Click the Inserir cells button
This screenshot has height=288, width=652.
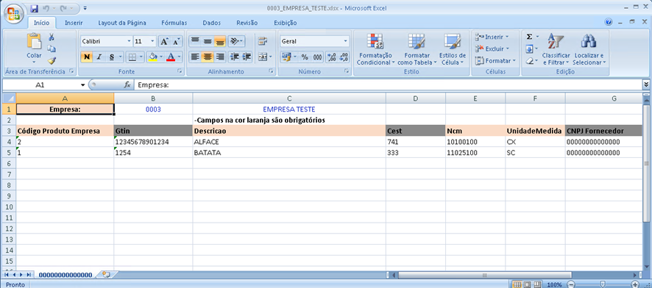click(492, 37)
